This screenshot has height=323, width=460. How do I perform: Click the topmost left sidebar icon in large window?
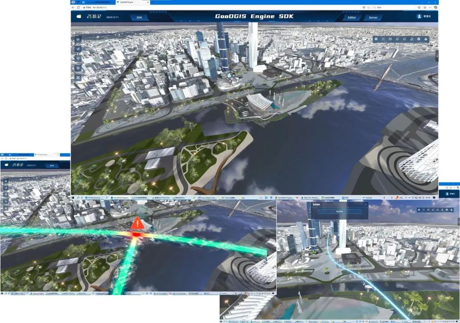tap(78, 39)
